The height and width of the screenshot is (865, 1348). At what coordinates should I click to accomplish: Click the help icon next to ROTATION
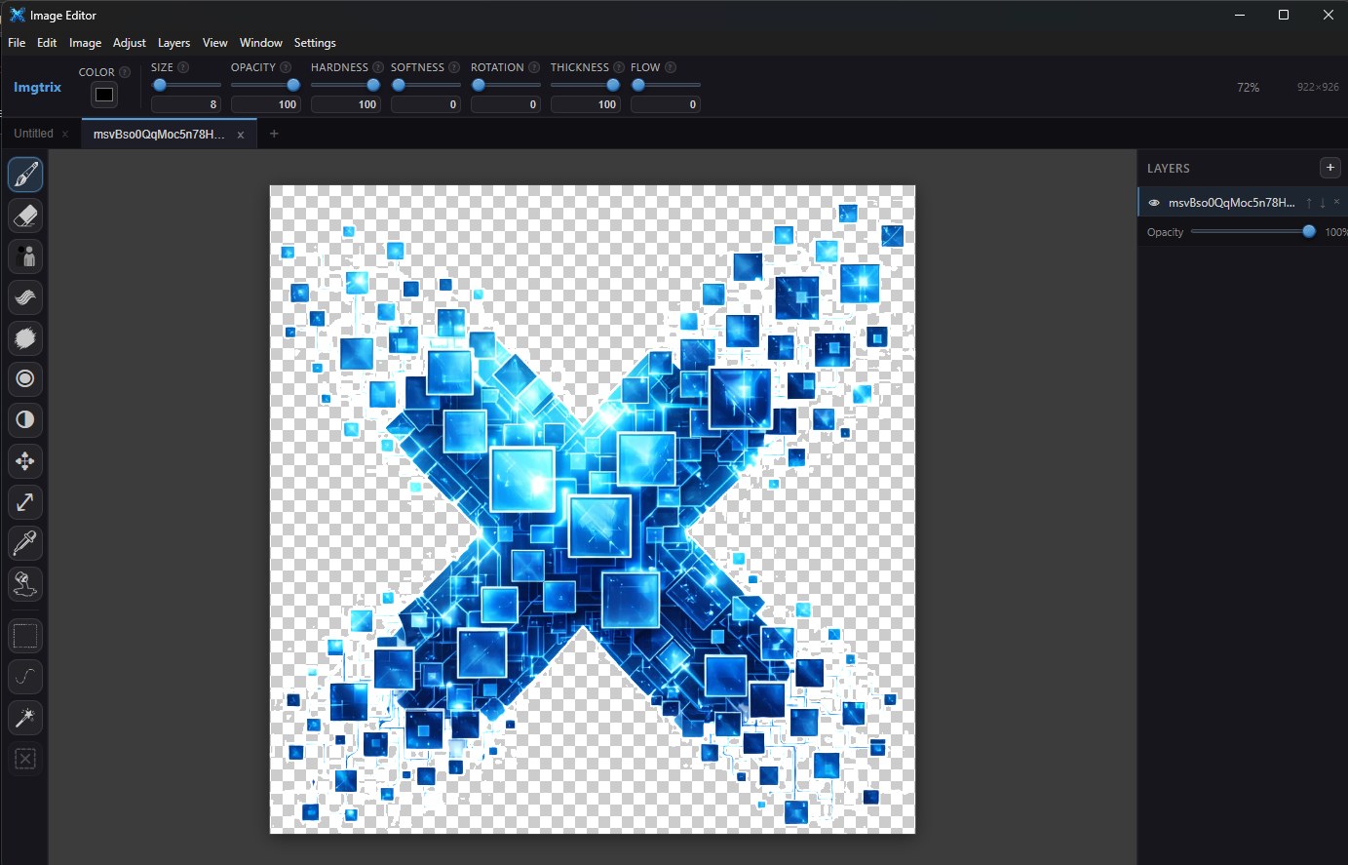click(x=534, y=67)
